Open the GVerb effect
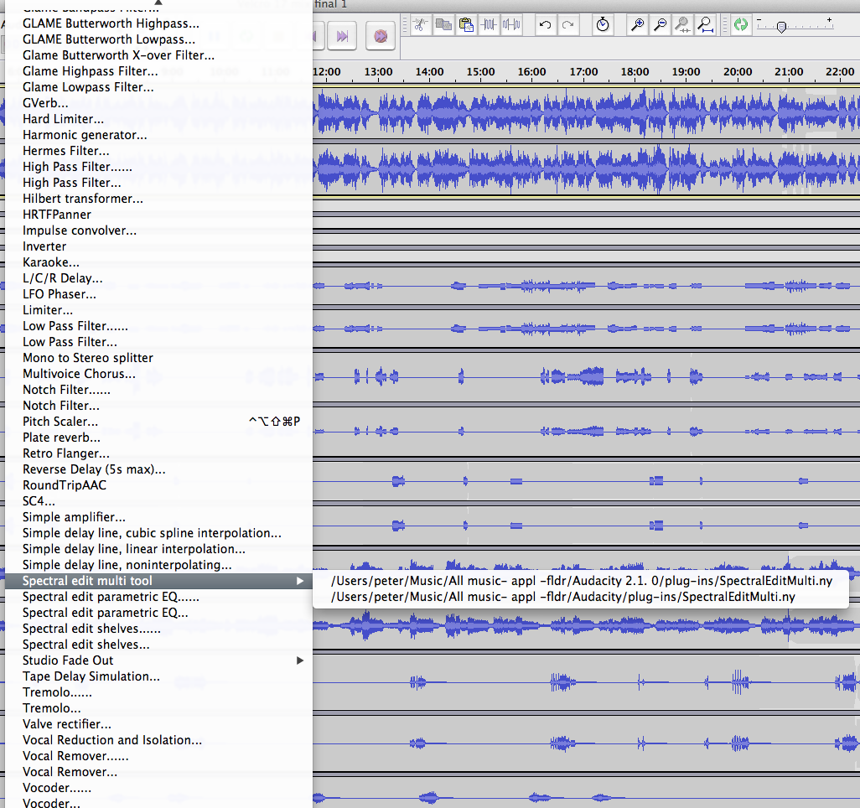 [x=158, y=103]
